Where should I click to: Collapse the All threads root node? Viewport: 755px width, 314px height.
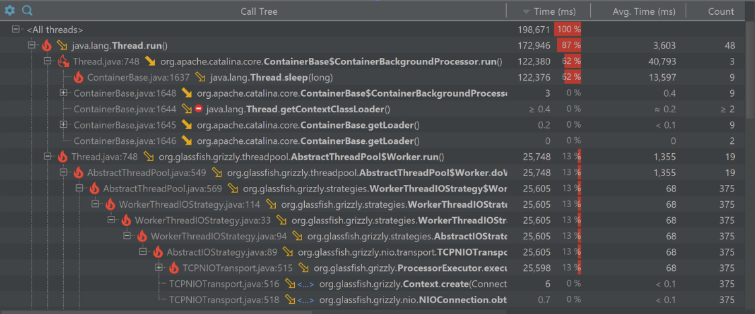16,30
